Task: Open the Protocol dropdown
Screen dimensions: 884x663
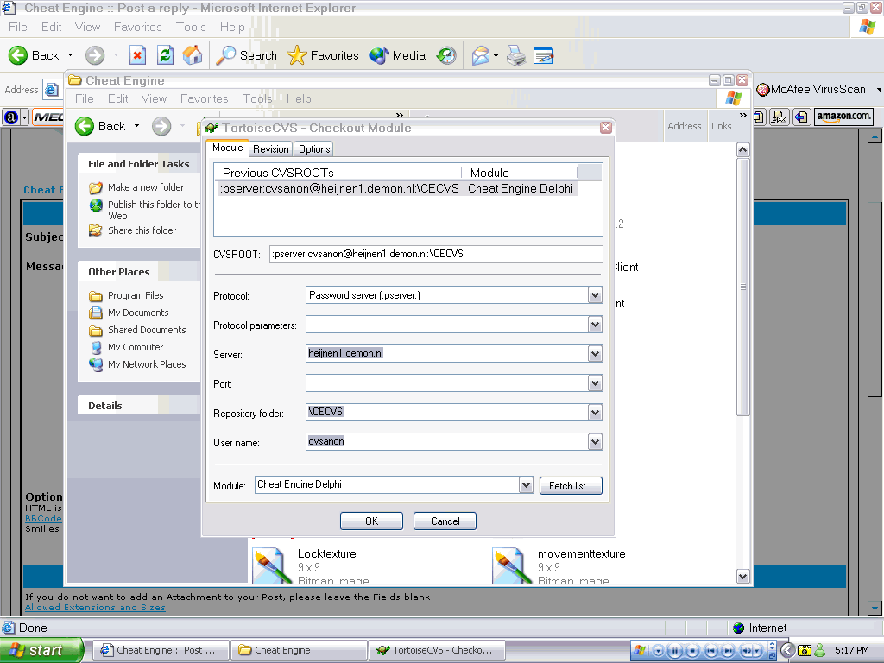Action: (x=595, y=295)
